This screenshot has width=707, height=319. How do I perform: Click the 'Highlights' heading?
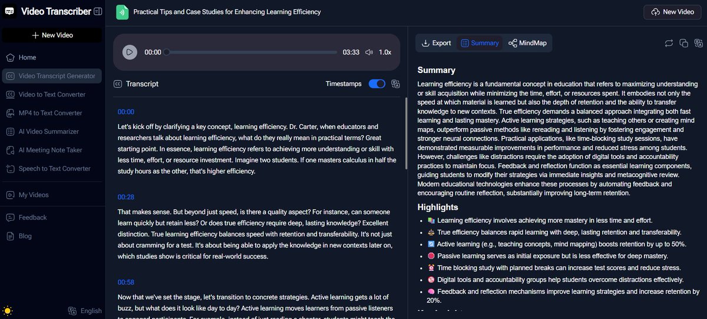[438, 207]
